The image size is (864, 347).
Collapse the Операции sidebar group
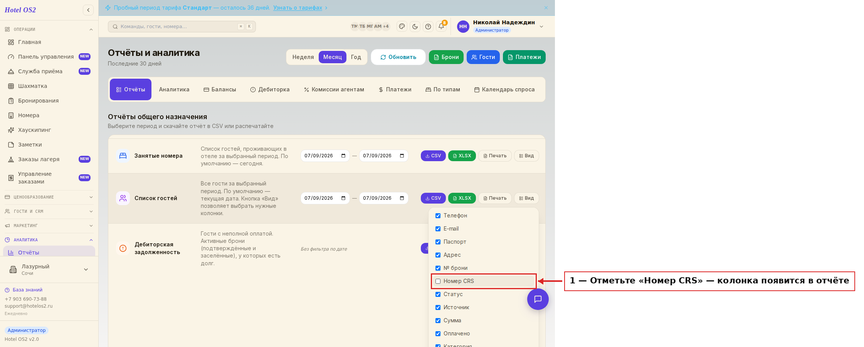(49, 29)
